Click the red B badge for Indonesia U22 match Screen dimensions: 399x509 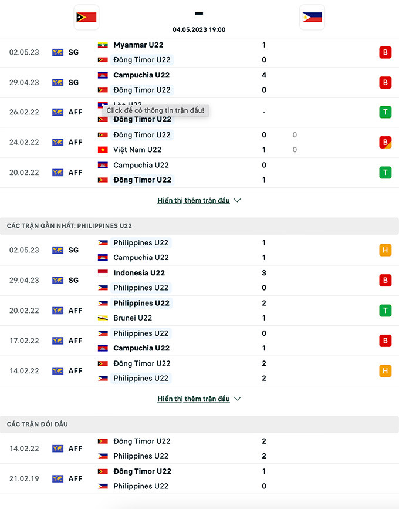tap(385, 280)
